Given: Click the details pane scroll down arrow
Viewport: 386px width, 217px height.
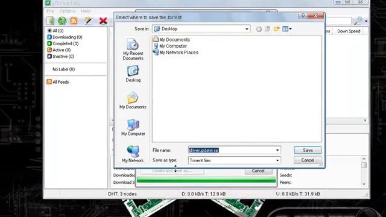Looking at the screenshot, I should pos(364,184).
